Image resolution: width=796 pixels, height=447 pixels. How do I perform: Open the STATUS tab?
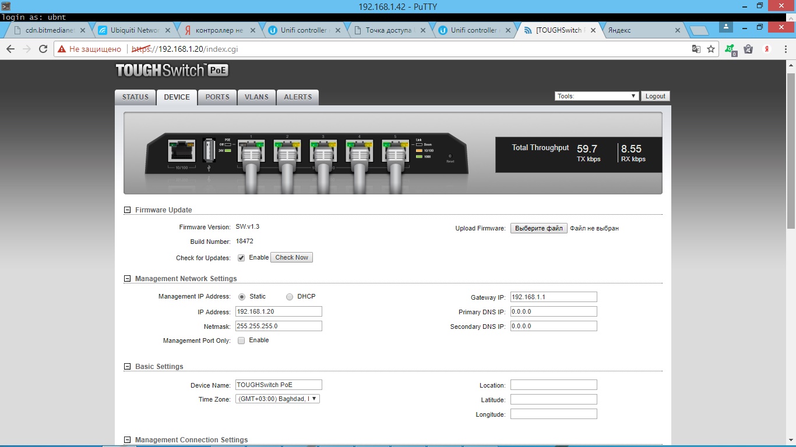click(135, 97)
